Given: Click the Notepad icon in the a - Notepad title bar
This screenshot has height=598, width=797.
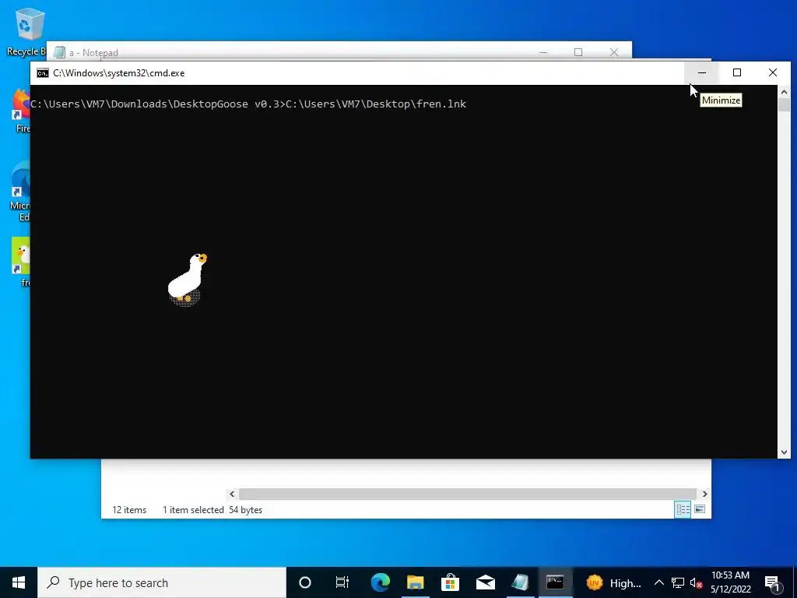Looking at the screenshot, I should (60, 52).
